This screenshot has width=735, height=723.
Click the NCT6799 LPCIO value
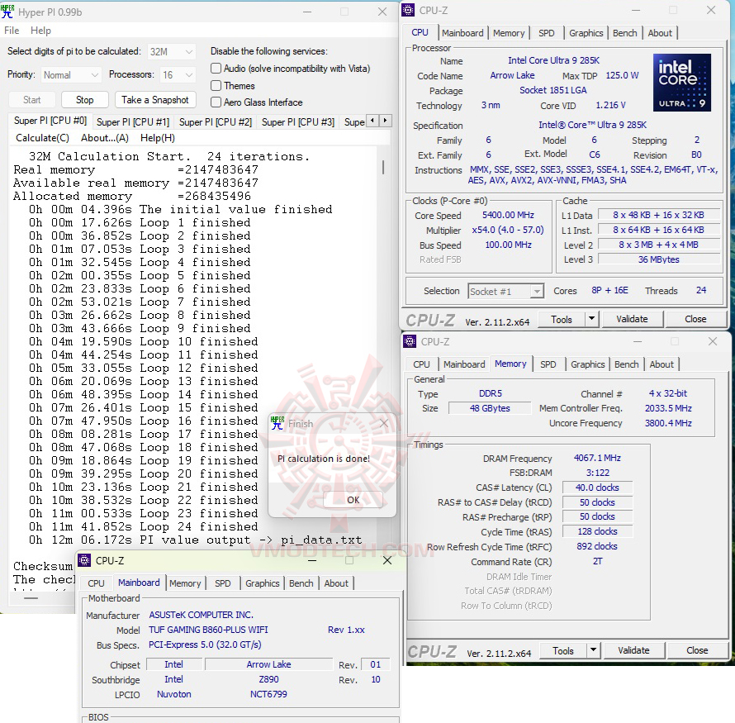(x=268, y=694)
